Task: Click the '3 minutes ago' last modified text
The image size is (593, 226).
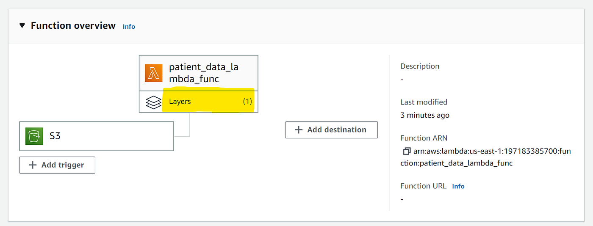Action: point(425,115)
